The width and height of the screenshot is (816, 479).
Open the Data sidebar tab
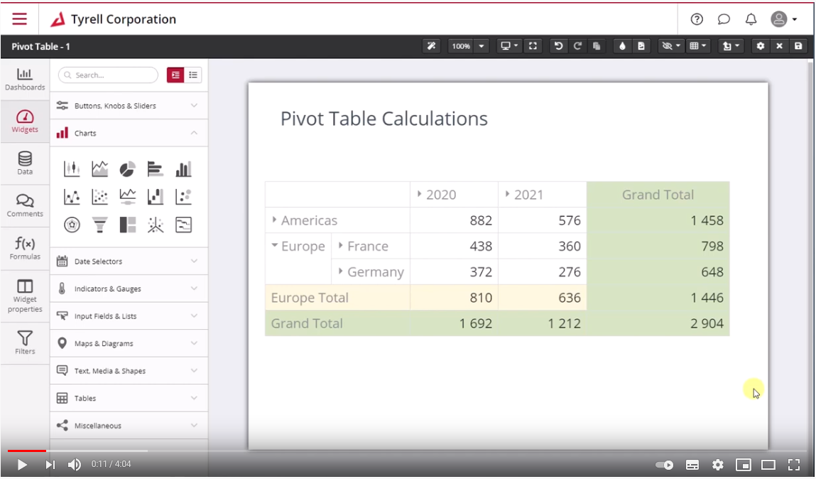25,163
